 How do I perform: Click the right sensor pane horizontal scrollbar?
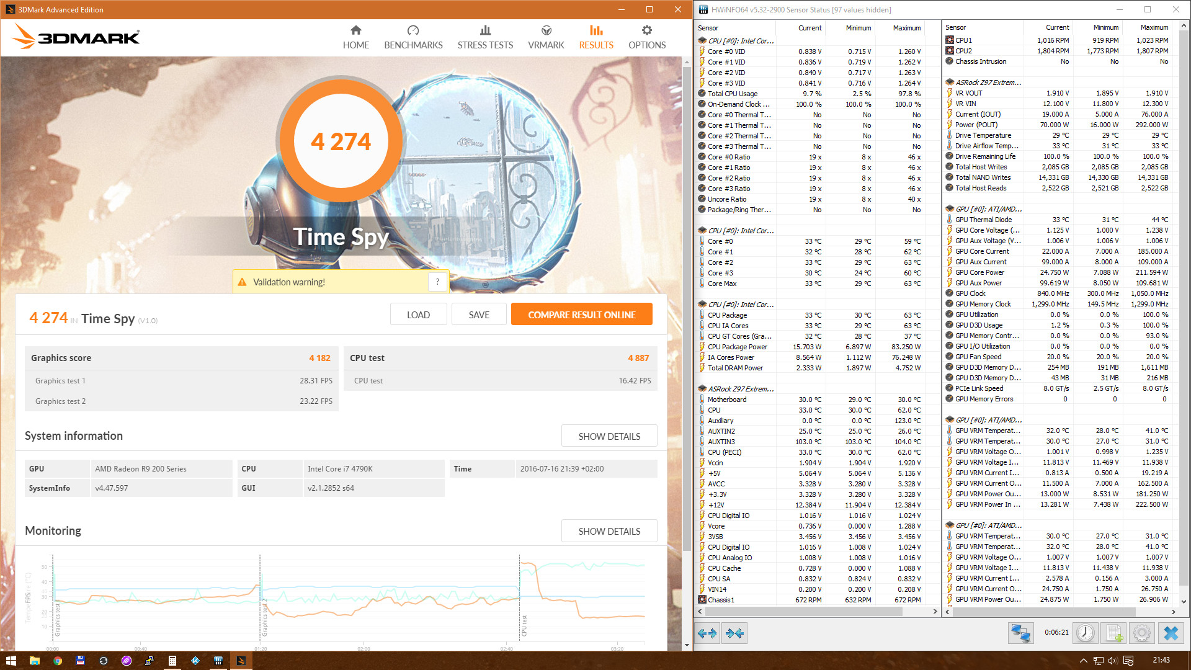1045,612
